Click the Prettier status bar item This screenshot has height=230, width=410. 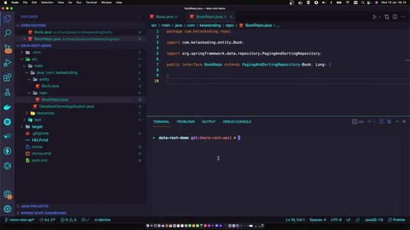tap(397, 220)
